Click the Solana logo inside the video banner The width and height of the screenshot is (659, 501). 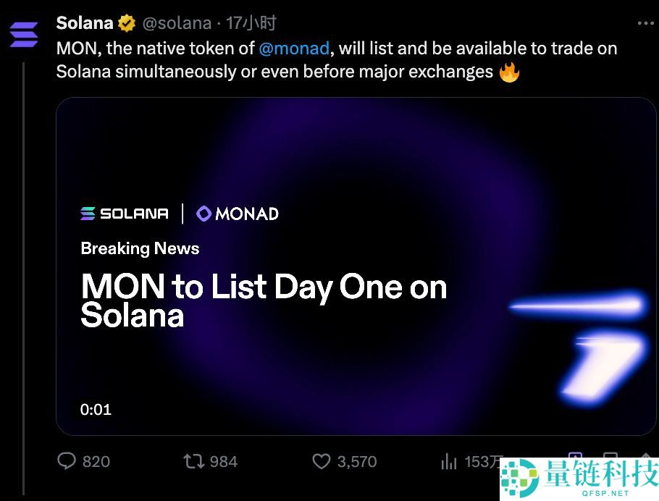pos(124,213)
